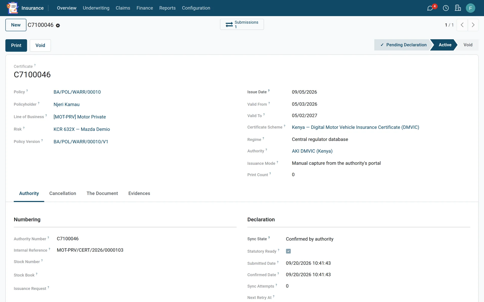Viewport: 484px width, 302px height.
Task: Select the Void status stage
Action: click(468, 45)
